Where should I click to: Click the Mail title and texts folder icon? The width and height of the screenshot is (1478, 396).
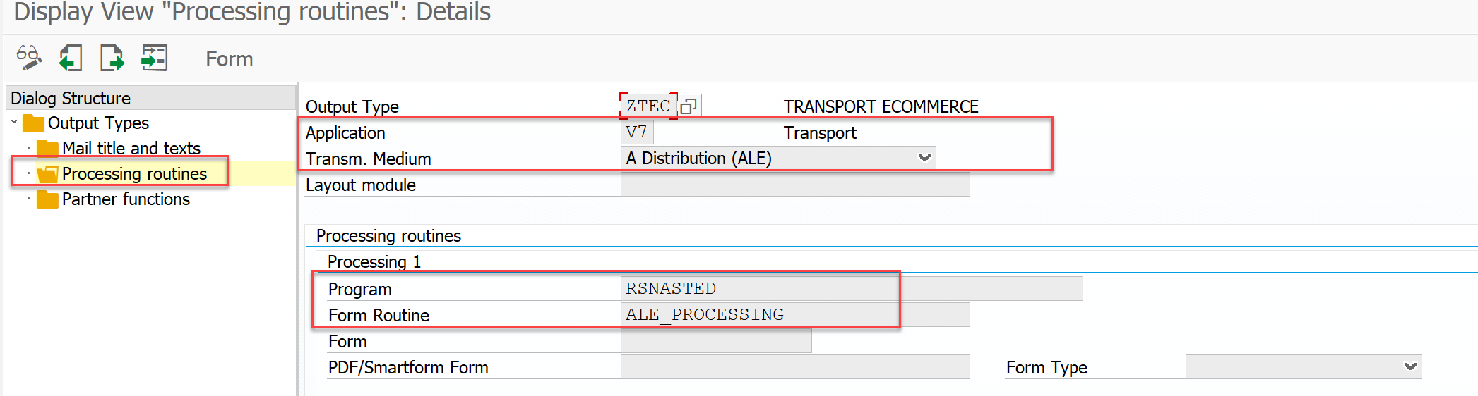click(x=47, y=148)
